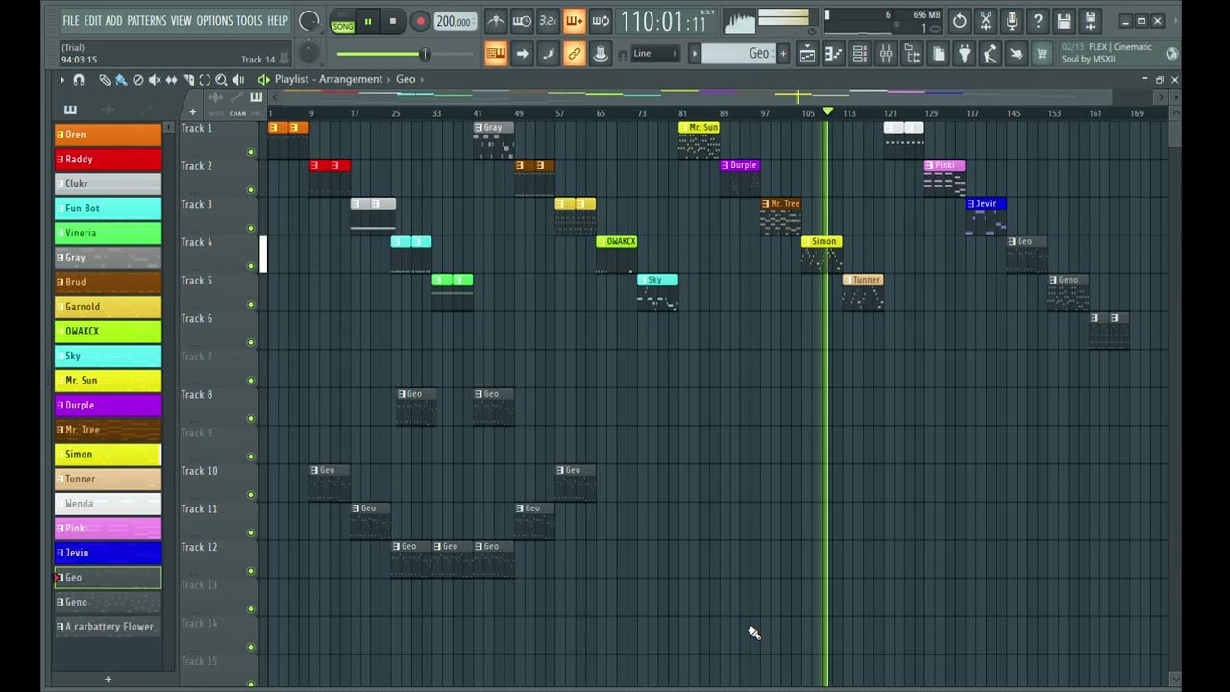This screenshot has height=692, width=1230.
Task: Adjust the main pitch knob
Action: pos(309,55)
